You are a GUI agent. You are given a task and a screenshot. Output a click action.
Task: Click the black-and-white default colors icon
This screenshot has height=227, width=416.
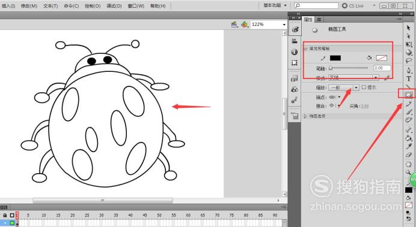click(408, 212)
